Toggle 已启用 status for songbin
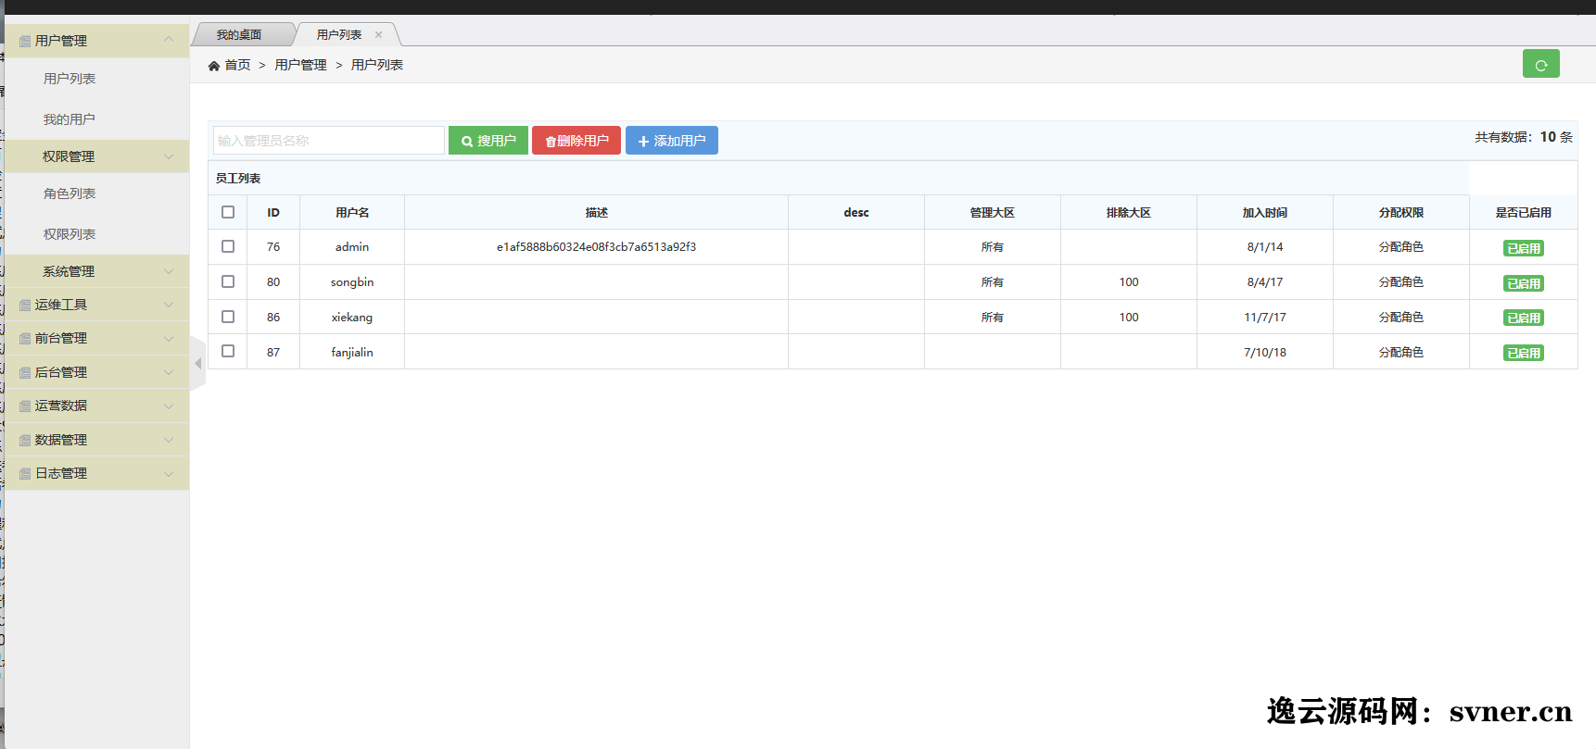Screen dimensions: 1596x749 coord(1524,283)
